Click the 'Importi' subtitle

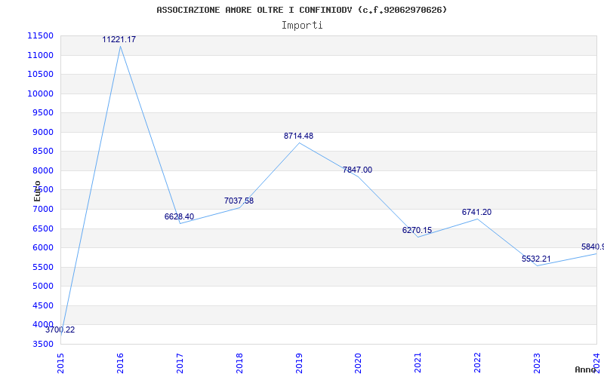pos(302,26)
